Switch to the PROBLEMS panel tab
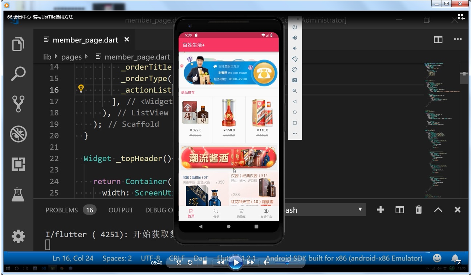Image resolution: width=472 pixels, height=275 pixels. point(62,210)
